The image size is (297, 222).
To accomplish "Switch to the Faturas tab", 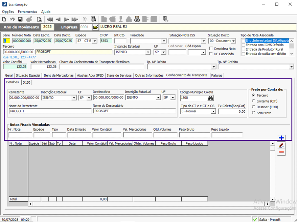I will tap(217, 75).
